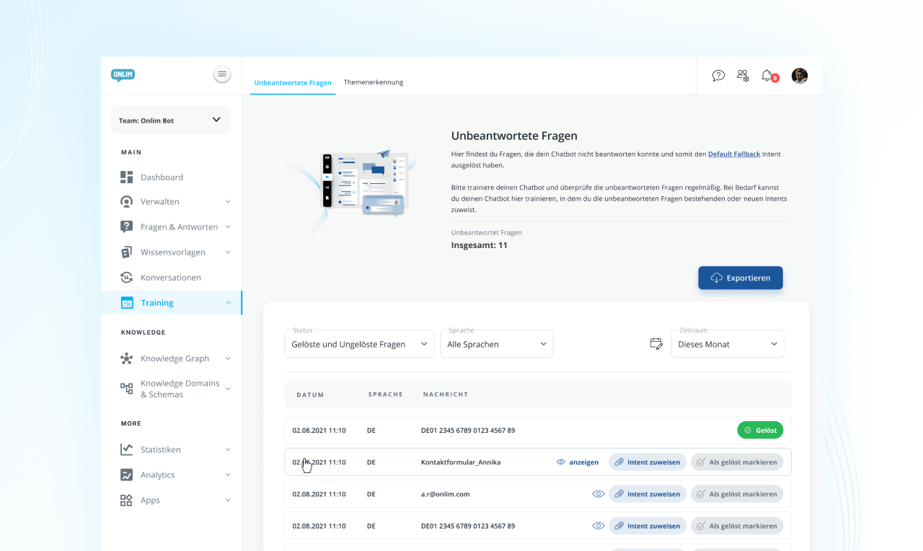Screen dimensions: 923x551
Task: Mark a.r@onlim.com row as gelöst
Action: click(737, 494)
